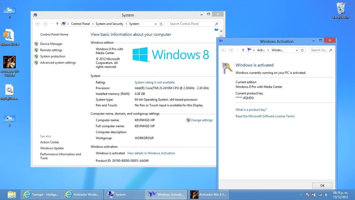Click the product key text *****-8QHDG
The height and width of the screenshot is (200, 355).
pyautogui.click(x=245, y=98)
